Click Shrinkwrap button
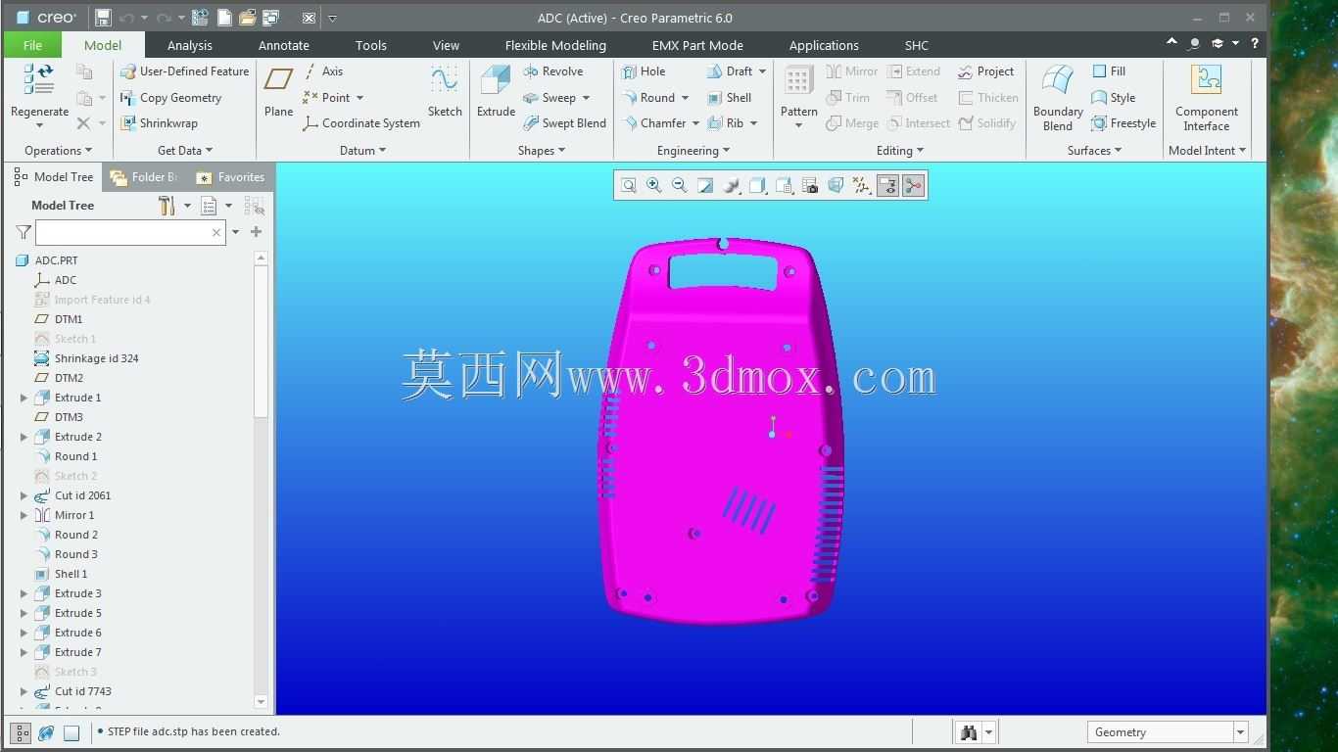 coord(159,123)
